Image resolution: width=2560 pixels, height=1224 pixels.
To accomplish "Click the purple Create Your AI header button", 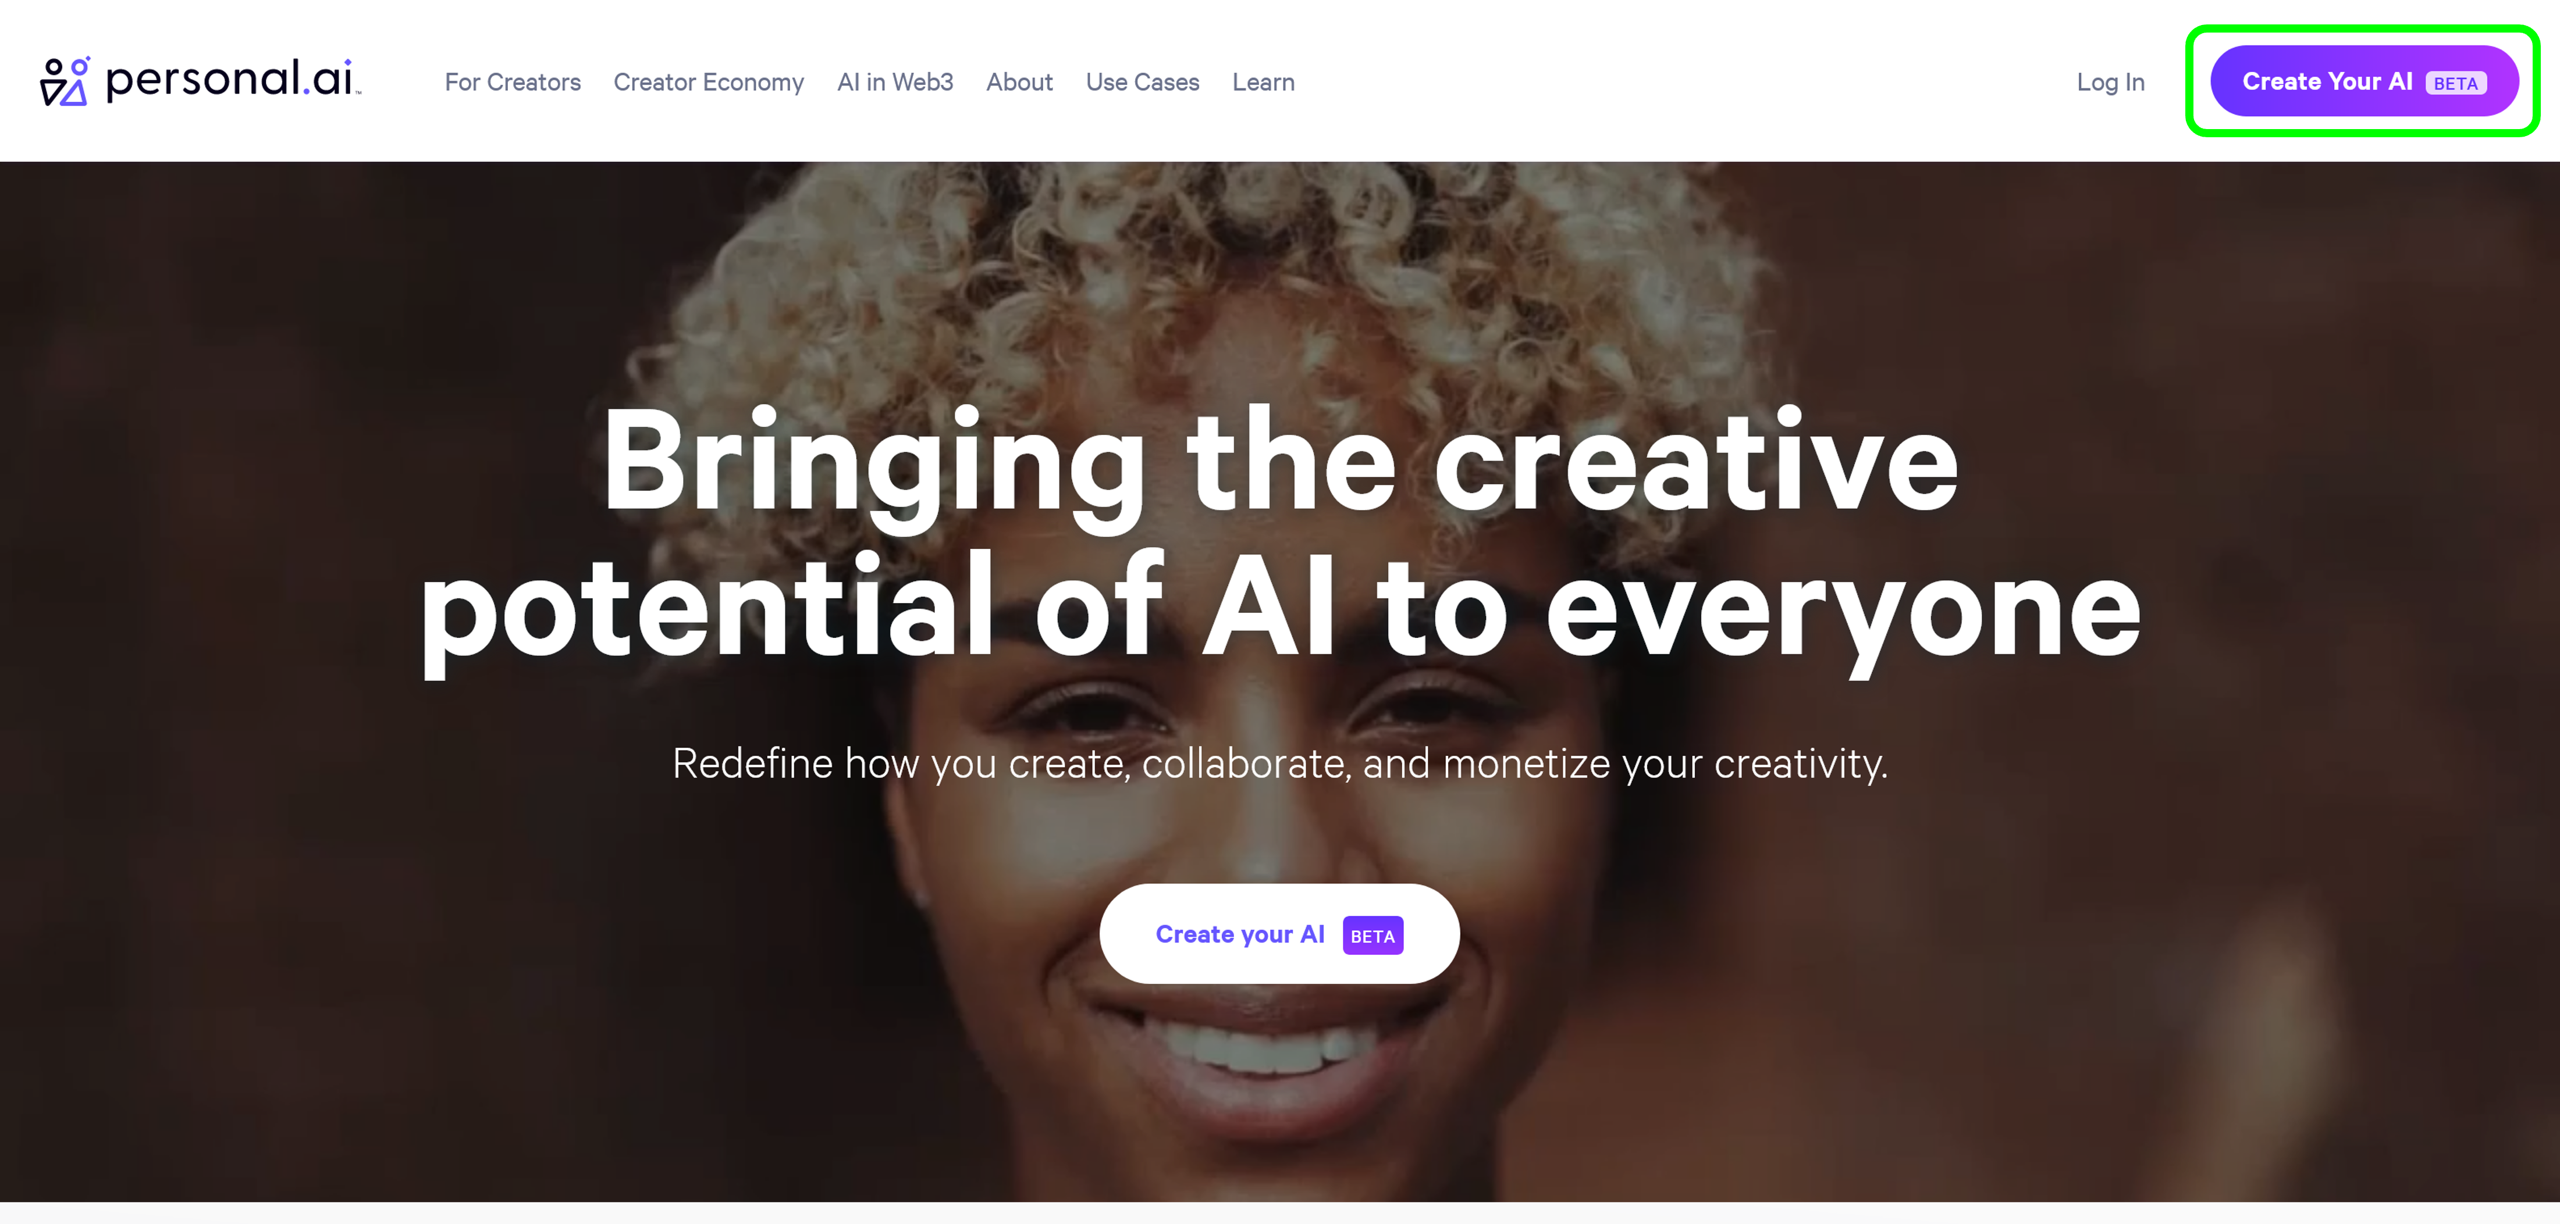I will pyautogui.click(x=2365, y=81).
